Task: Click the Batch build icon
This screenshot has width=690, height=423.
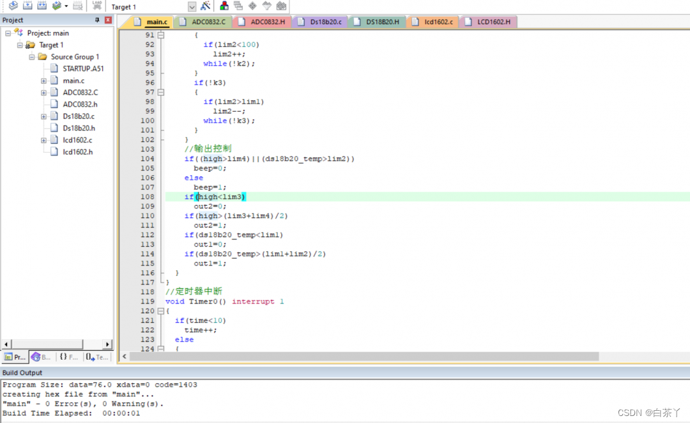Action: point(57,6)
